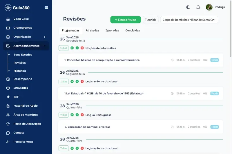This screenshot has height=154, width=232.
Task: Toggle the hamburger sidebar menu icon
Action: 46,8
